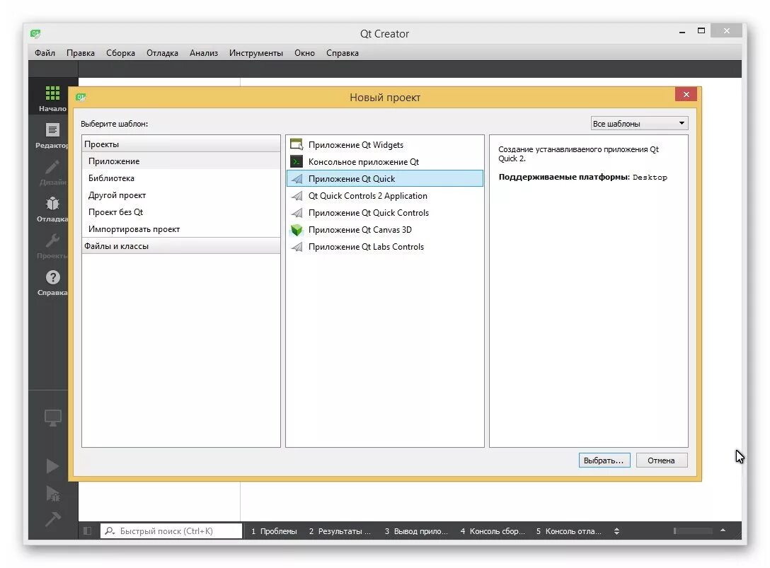Open the 2 Результаты output pane
Screen dimensions: 770x568
[340, 531]
